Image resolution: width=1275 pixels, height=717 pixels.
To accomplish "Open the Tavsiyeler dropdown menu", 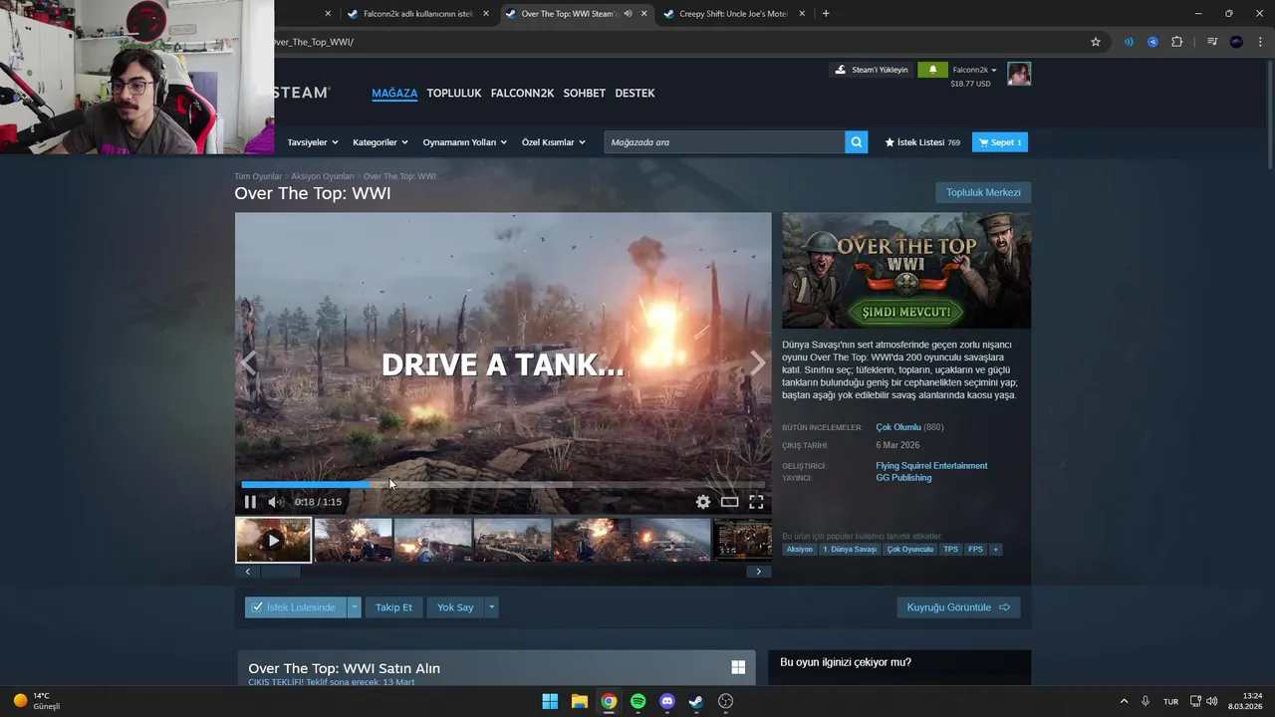I will 313,142.
